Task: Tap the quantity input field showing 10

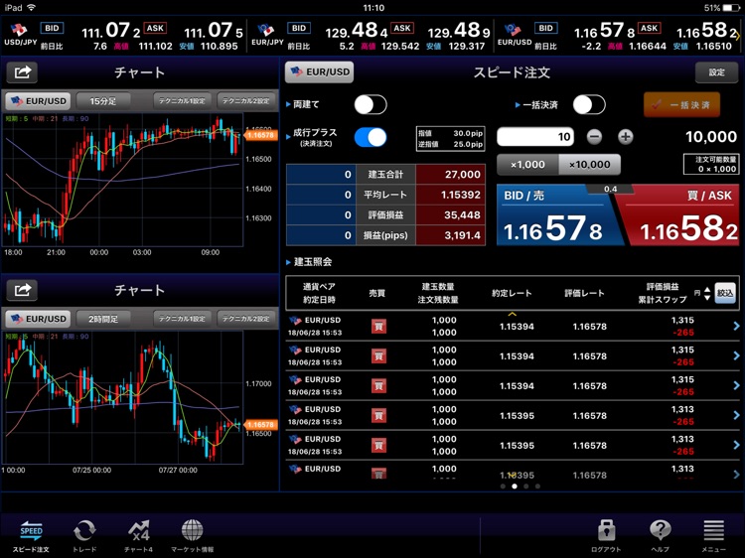Action: pyautogui.click(x=535, y=137)
